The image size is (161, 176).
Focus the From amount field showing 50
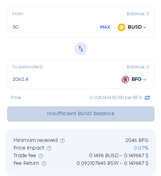54,27
